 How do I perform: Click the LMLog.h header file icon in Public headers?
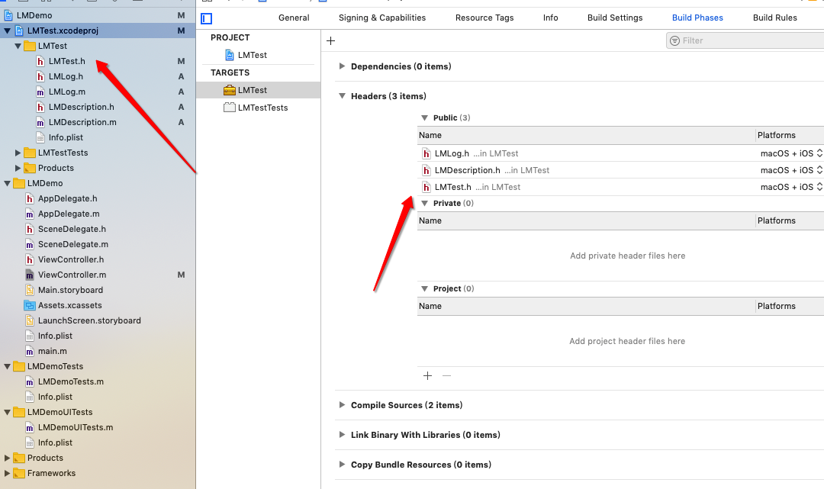426,153
